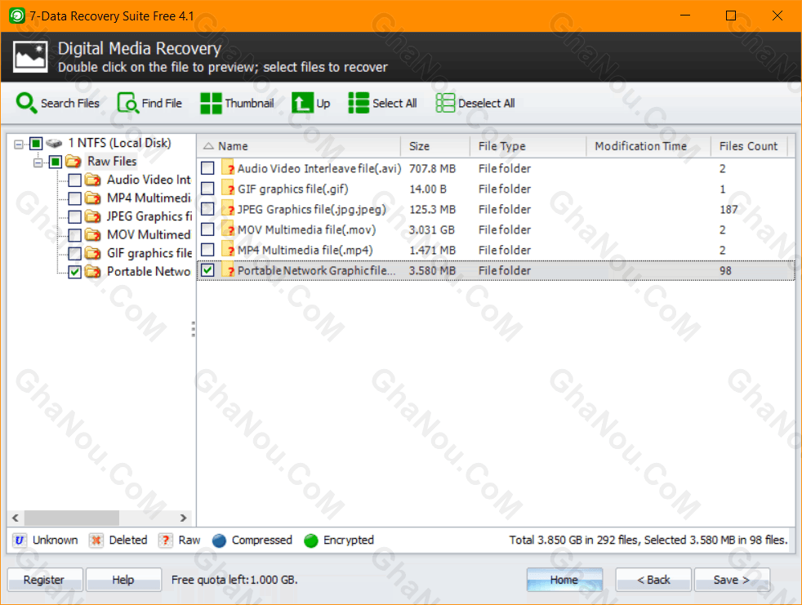Open the Help button

(123, 580)
